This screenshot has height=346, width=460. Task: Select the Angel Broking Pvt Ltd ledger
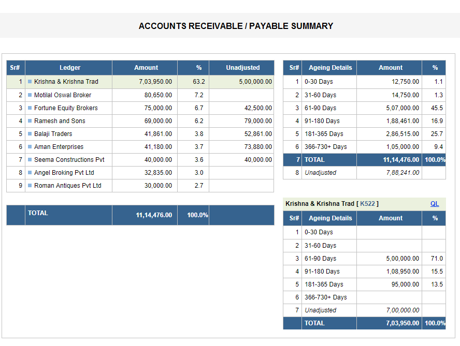pos(64,173)
